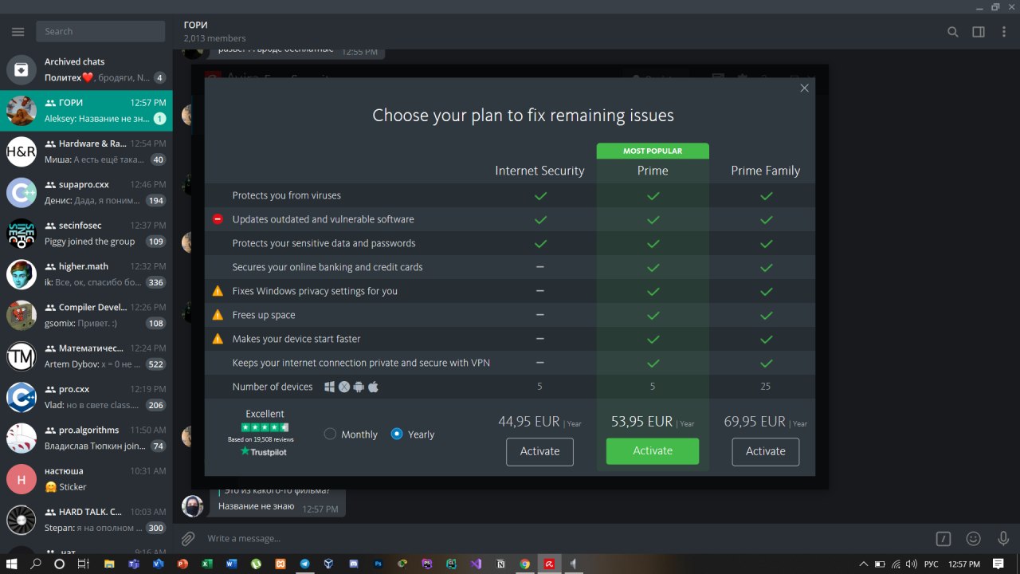Open the pro.algorithms chat
This screenshot has height=574, width=1020.
click(x=86, y=438)
